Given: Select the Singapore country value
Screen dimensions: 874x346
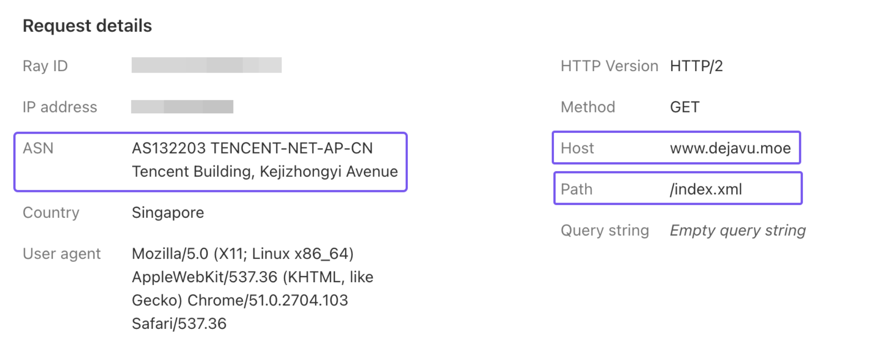Looking at the screenshot, I should [x=168, y=213].
